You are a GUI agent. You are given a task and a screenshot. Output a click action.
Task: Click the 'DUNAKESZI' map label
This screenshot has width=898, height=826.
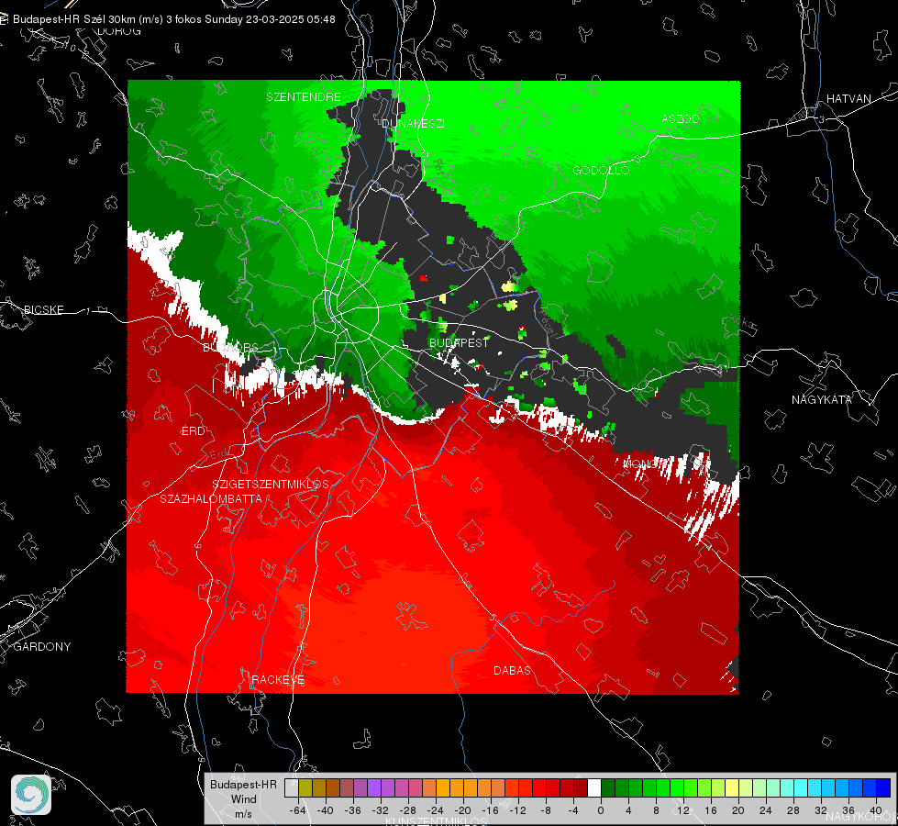click(x=413, y=123)
